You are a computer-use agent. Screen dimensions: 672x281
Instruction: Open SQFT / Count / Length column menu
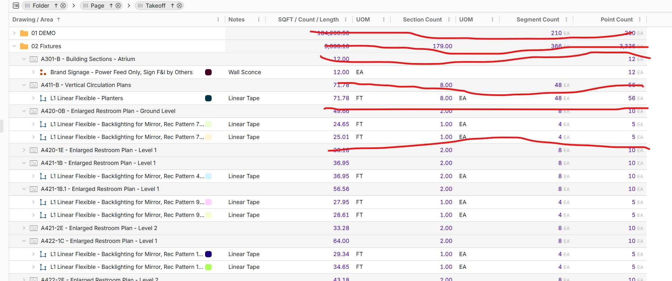pyautogui.click(x=346, y=20)
